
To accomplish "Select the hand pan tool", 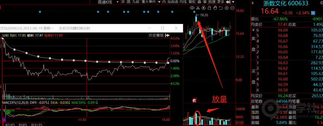I will pos(215,8).
